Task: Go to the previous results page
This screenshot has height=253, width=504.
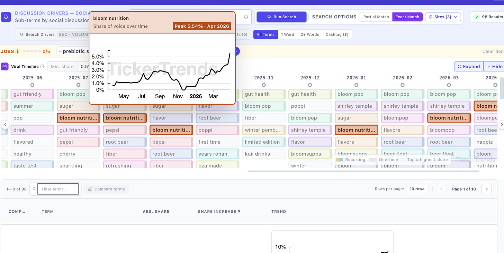Action: coord(441,189)
